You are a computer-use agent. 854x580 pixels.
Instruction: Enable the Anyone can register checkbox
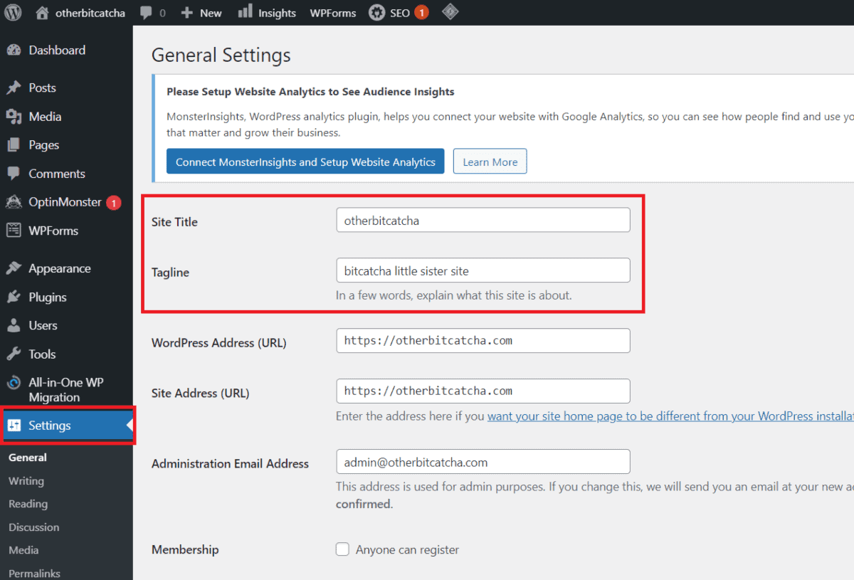(x=342, y=549)
